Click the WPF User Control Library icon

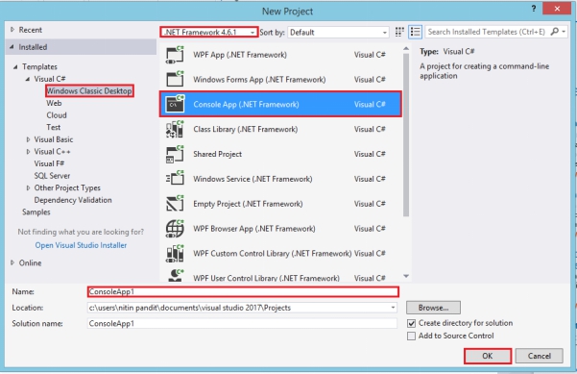tap(175, 276)
